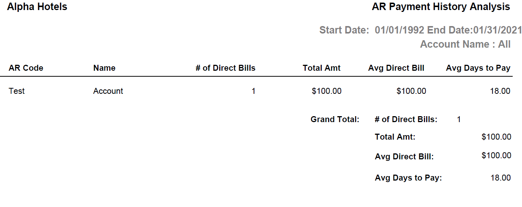Click the Account Name : All filter text
This screenshot has width=522, height=207.
click(465, 44)
